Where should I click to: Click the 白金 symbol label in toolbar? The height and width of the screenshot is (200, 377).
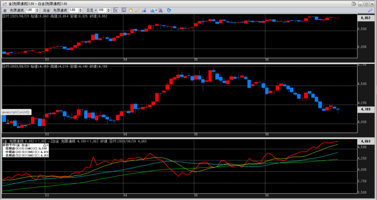coord(47,10)
